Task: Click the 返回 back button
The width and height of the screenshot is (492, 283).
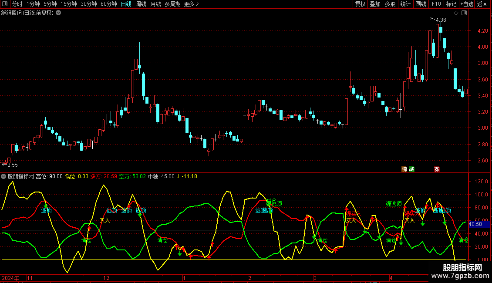Action: [x=482, y=4]
